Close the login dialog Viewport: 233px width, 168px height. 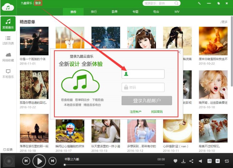click(x=179, y=52)
